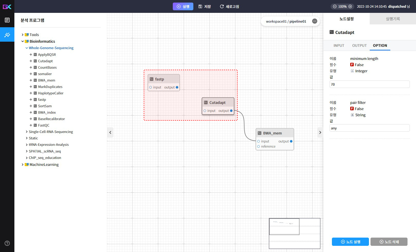Viewport: 416px width, 252px height.
Task: Click fastp node output port
Action: click(x=177, y=87)
